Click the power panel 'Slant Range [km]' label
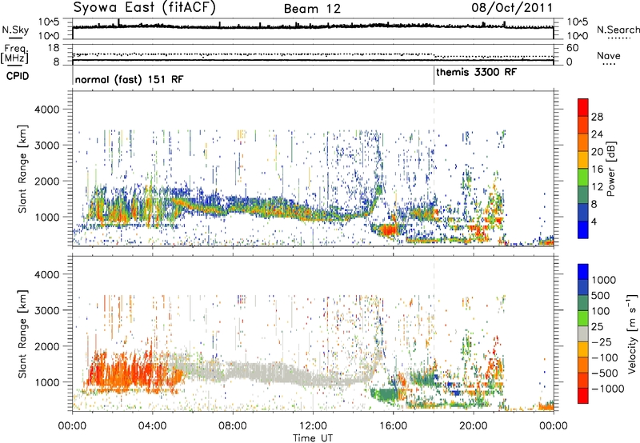 point(22,169)
